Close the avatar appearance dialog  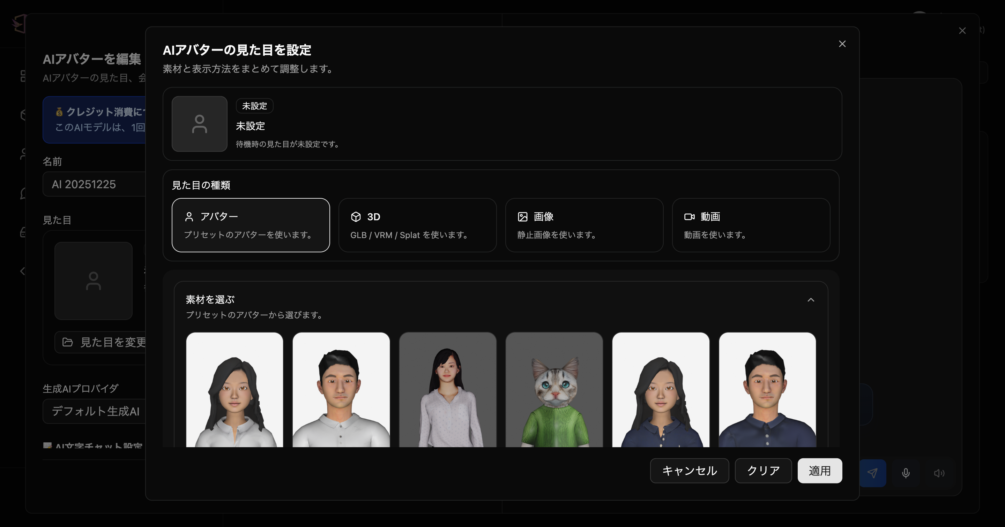click(x=842, y=44)
